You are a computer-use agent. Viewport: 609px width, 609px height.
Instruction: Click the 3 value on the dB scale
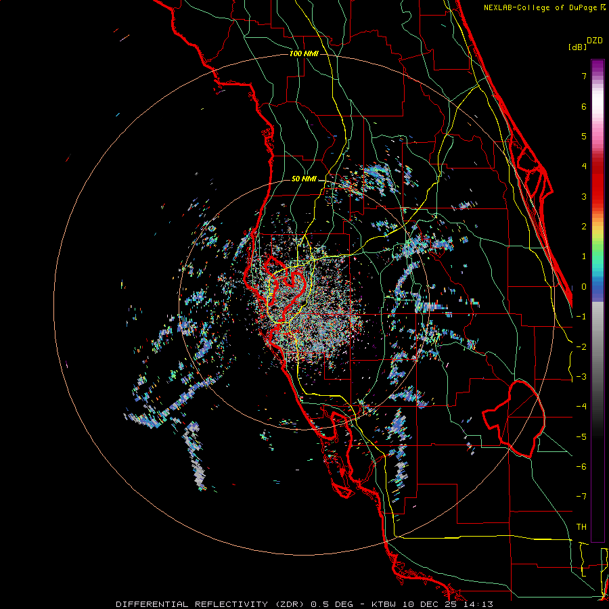pyautogui.click(x=584, y=196)
